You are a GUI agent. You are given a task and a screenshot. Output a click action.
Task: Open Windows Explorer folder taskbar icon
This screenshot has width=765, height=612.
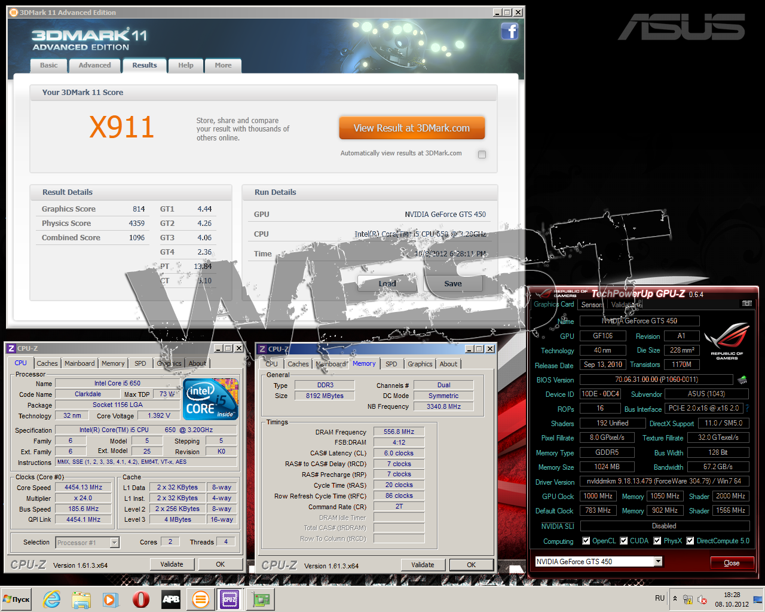pyautogui.click(x=81, y=599)
